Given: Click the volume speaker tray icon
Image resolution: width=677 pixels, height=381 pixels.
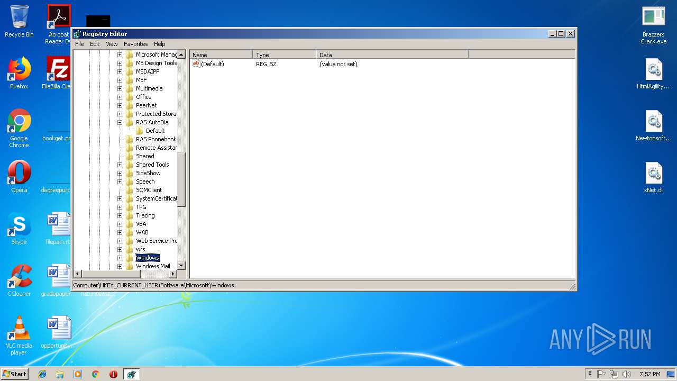Looking at the screenshot, I should (x=626, y=374).
